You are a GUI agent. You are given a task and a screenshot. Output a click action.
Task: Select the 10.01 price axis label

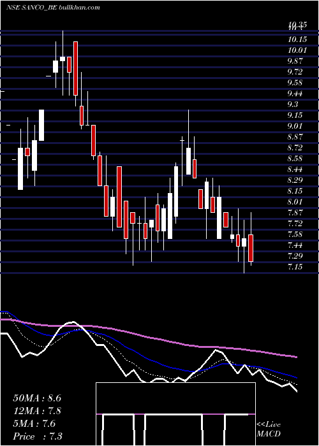pyautogui.click(x=297, y=50)
